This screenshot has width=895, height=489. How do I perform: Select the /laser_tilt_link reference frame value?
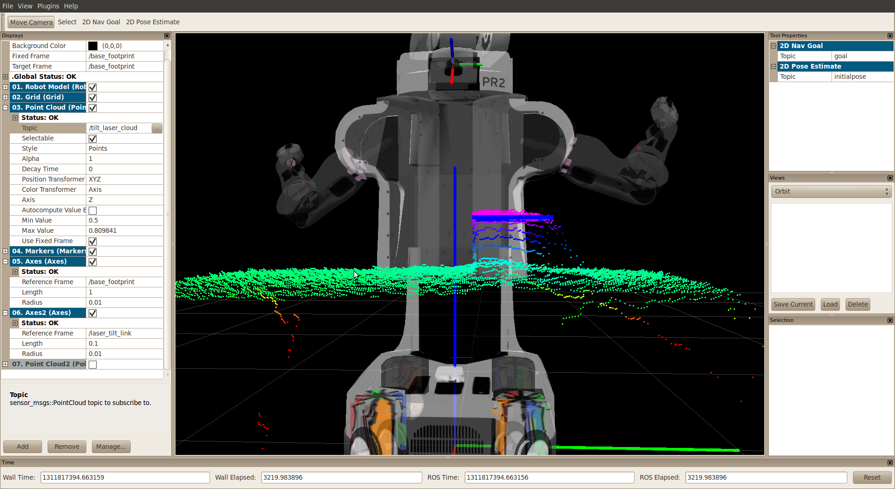tap(125, 333)
